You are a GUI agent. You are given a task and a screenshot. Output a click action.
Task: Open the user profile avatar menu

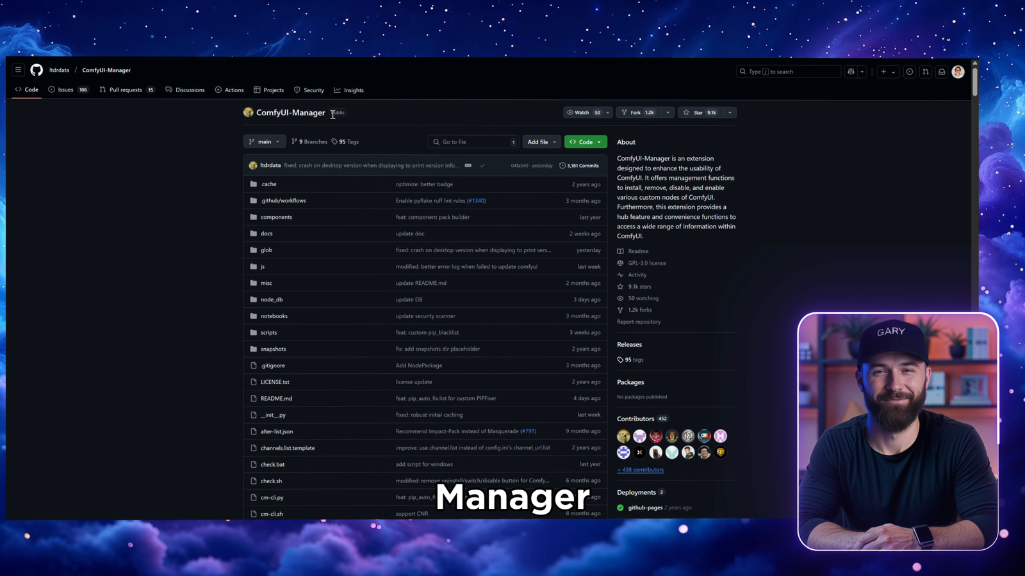point(958,72)
